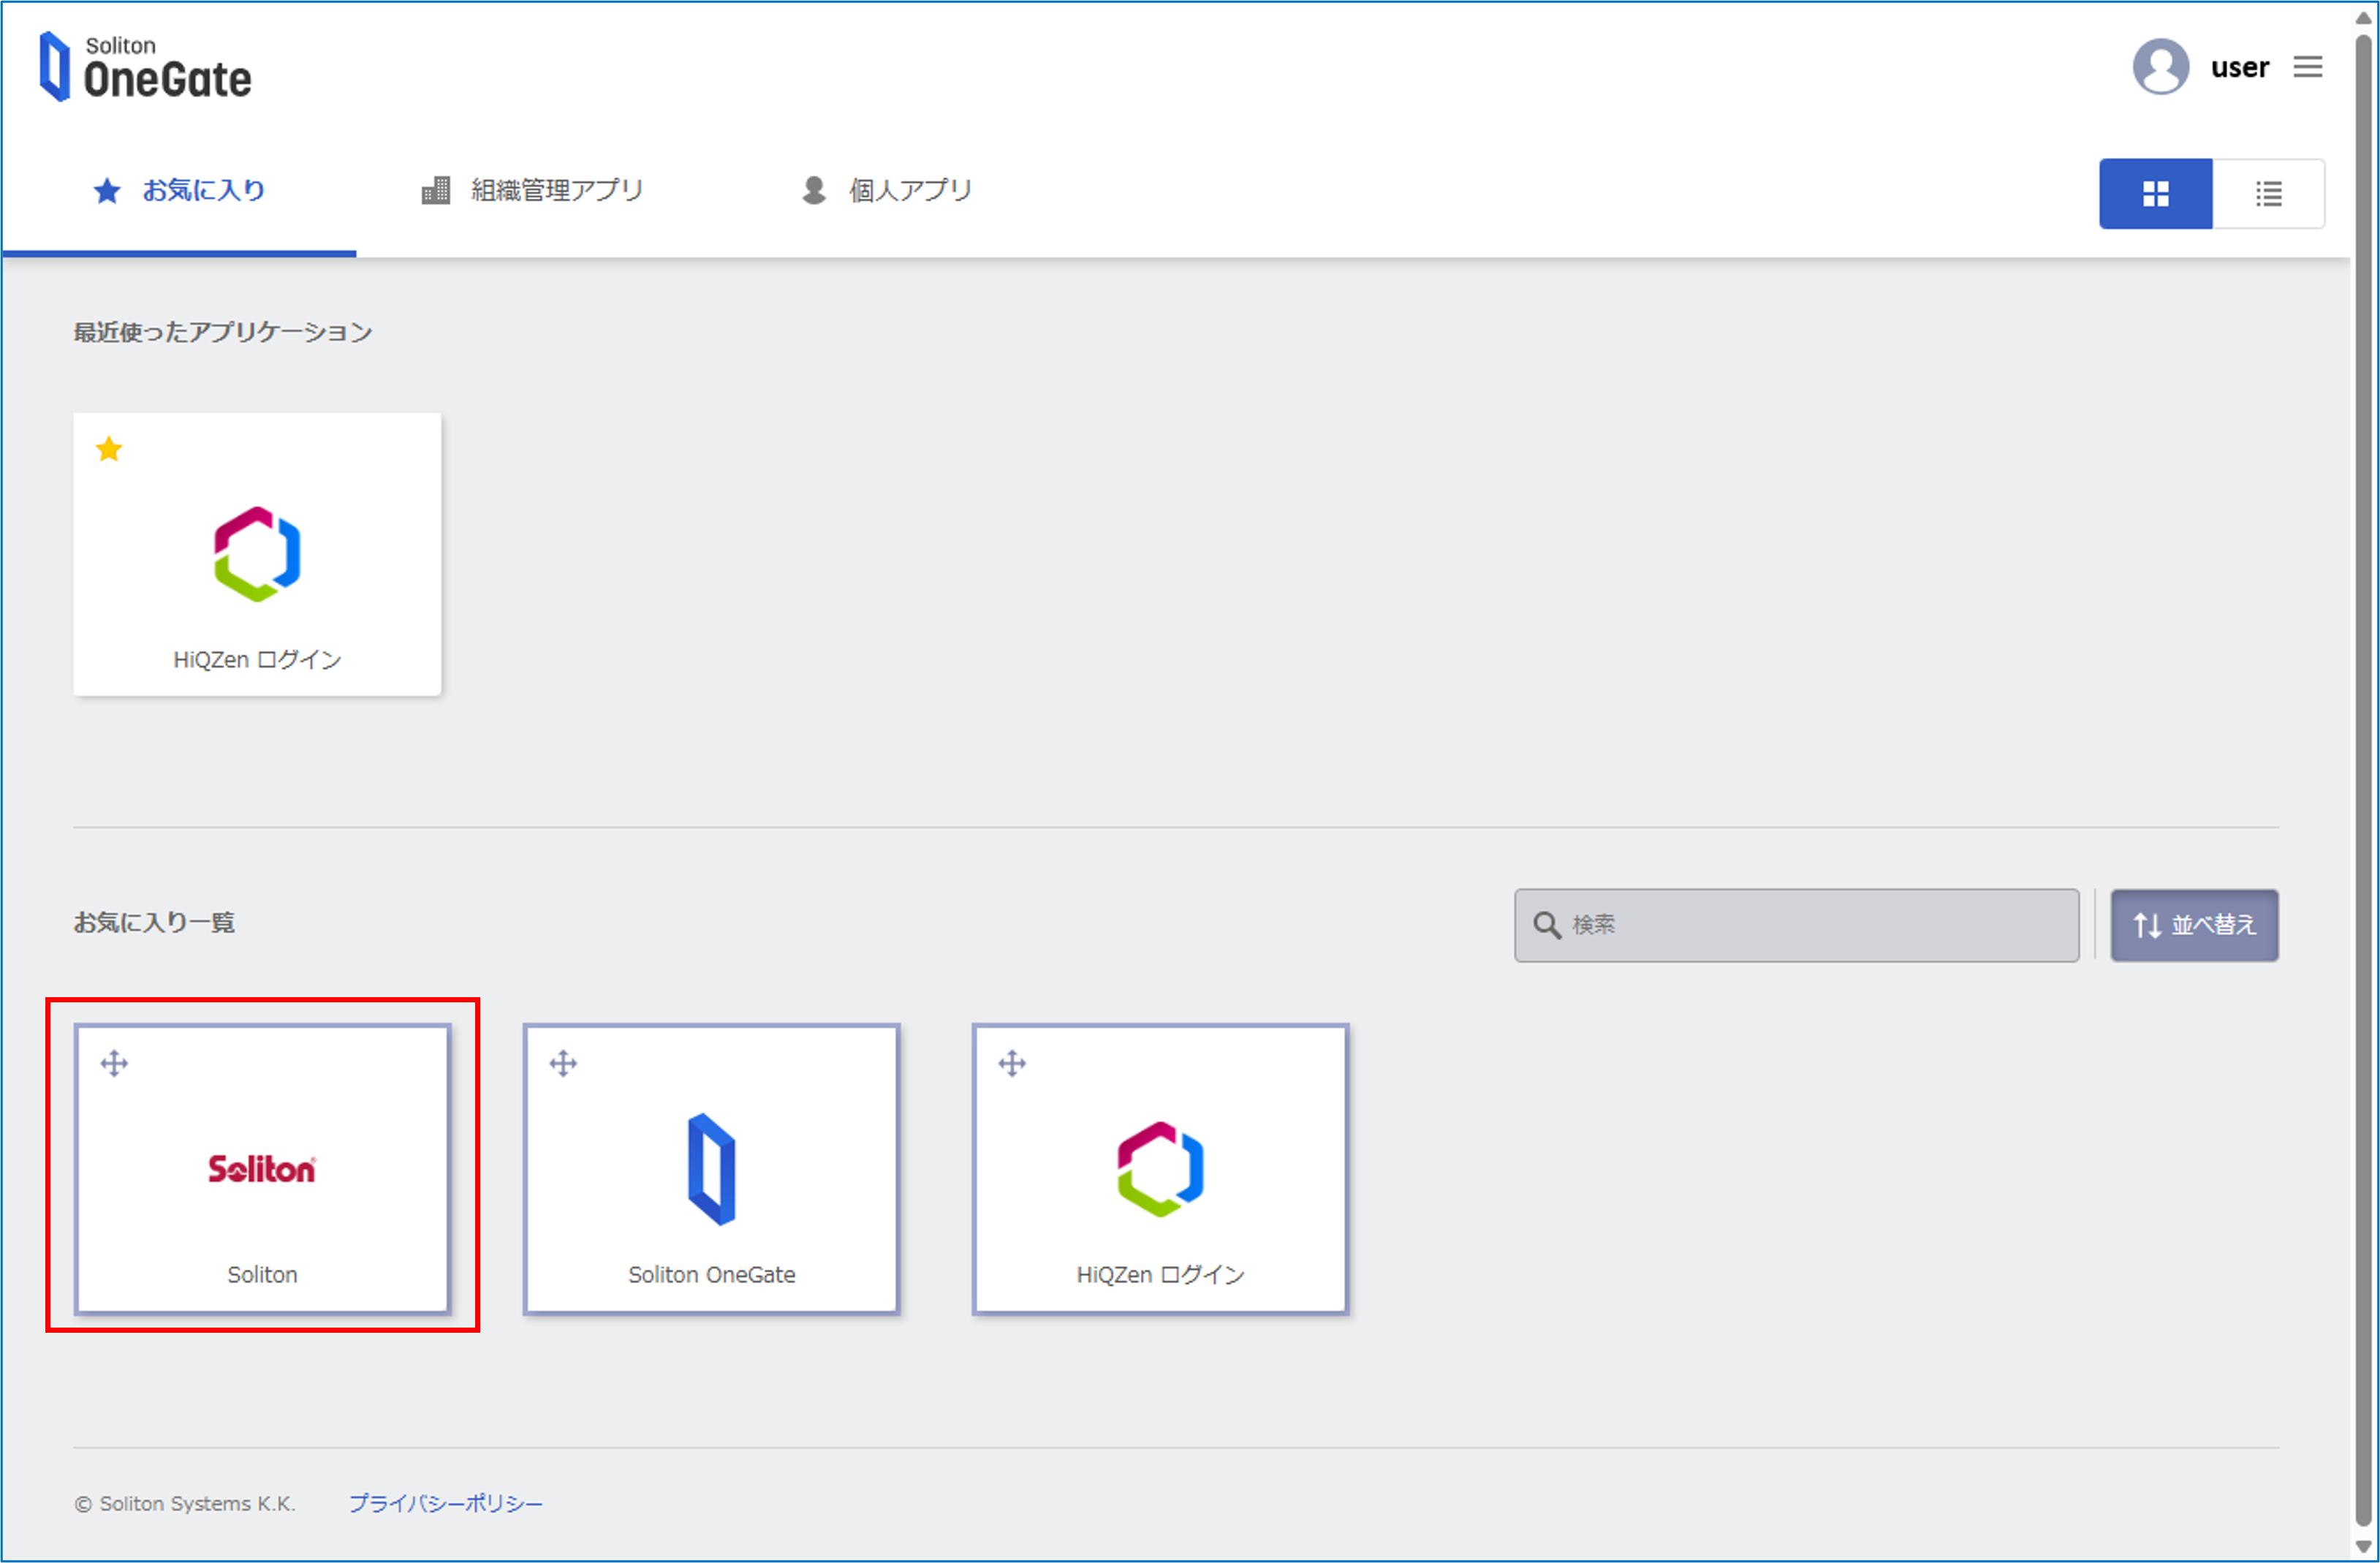The width and height of the screenshot is (2380, 1563).
Task: Click the Soliton OneGate logo in header
Action: 145,66
